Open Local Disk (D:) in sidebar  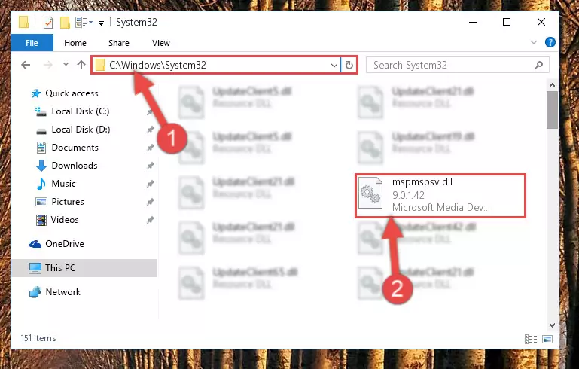(x=81, y=130)
